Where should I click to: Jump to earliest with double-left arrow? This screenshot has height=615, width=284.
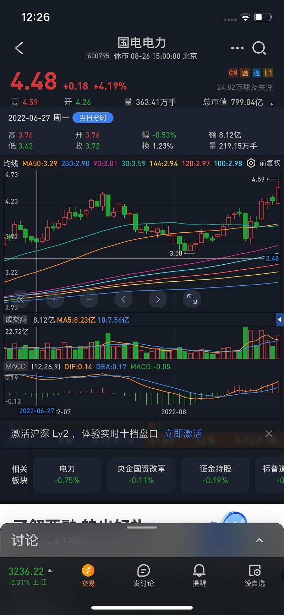[x=20, y=299]
